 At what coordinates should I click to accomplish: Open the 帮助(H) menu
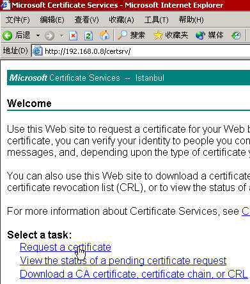(191, 20)
